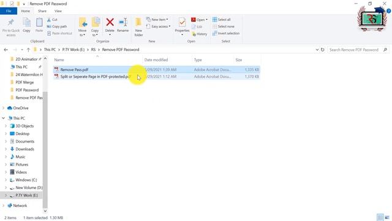Click the Pin to Quick access icon
392x221 pixels.
(11, 23)
